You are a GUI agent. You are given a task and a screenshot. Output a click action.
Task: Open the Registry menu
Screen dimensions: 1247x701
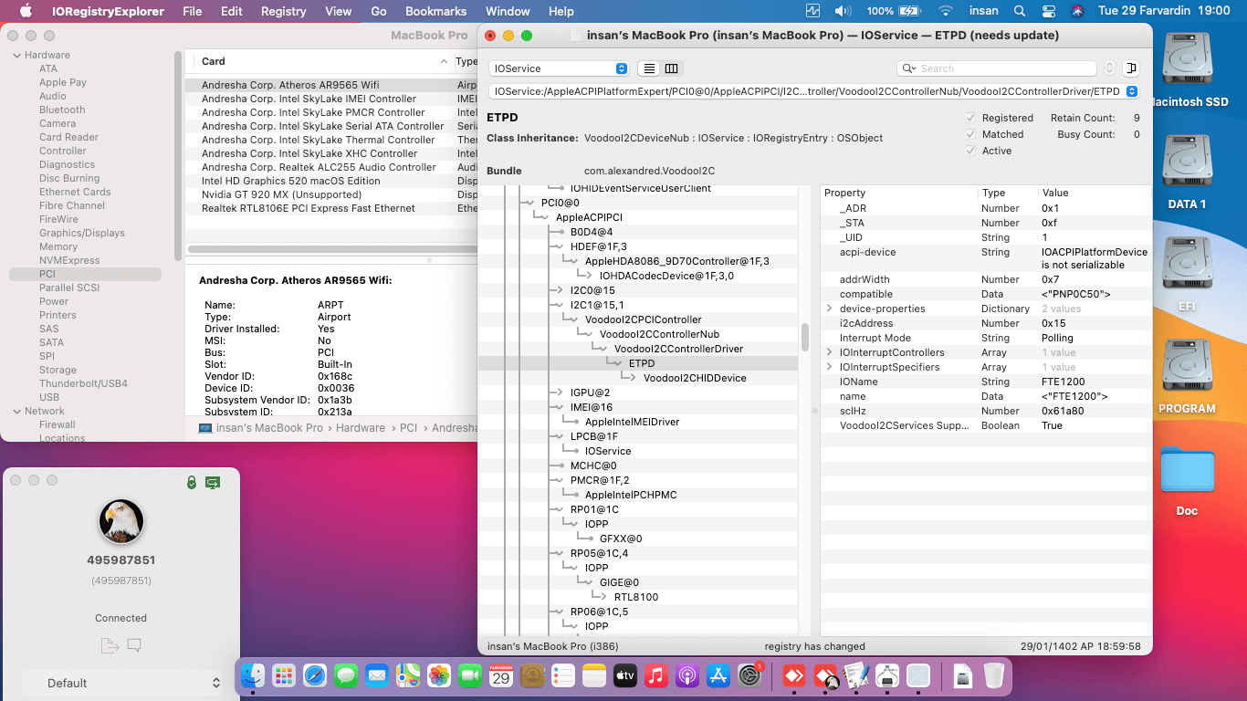click(284, 11)
